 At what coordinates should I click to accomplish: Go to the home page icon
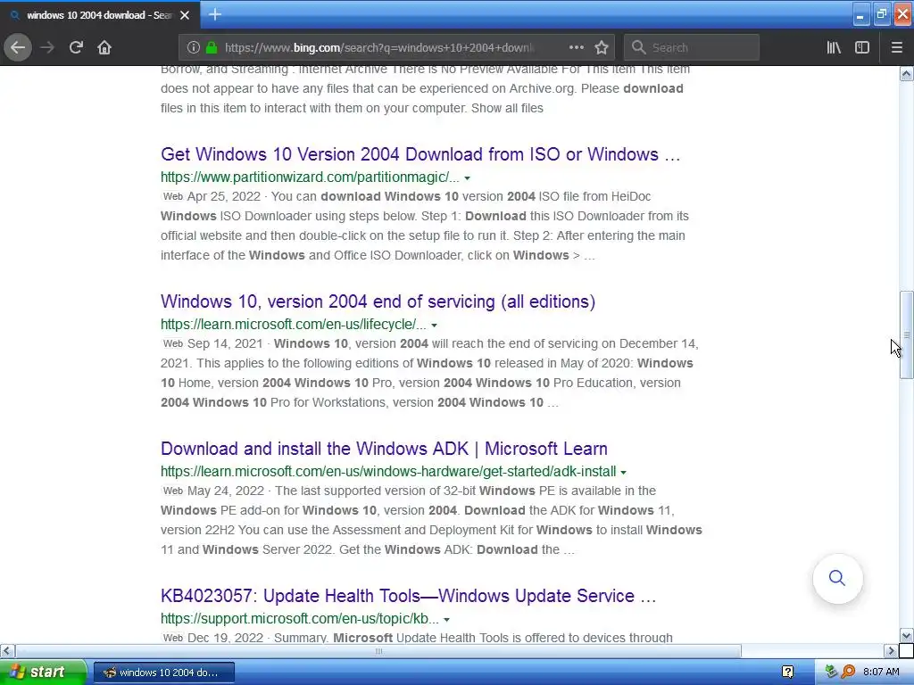coord(104,47)
